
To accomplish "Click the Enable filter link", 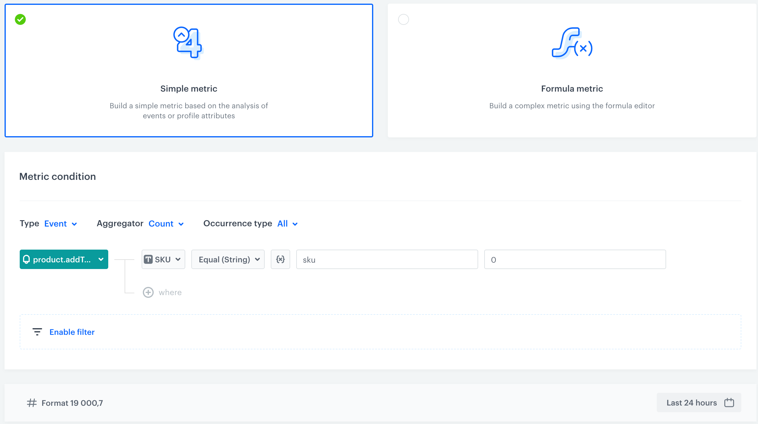I will 72,332.
